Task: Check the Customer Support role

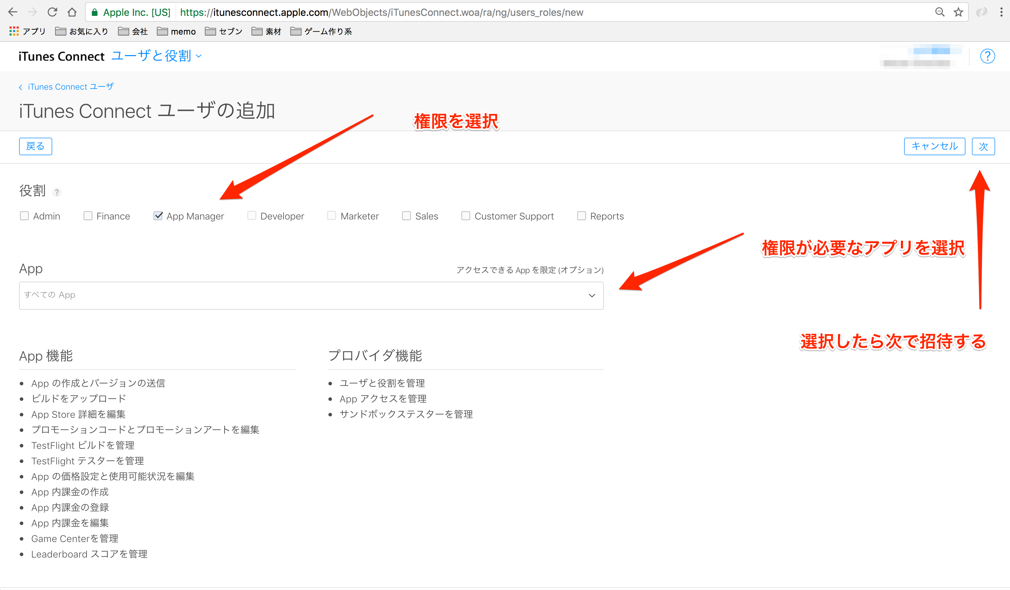Action: 466,216
